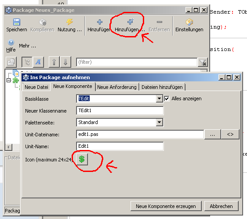The image size is (247, 219).
Task: Click the circled Hinzufügen plus icon
Action: coord(130,22)
